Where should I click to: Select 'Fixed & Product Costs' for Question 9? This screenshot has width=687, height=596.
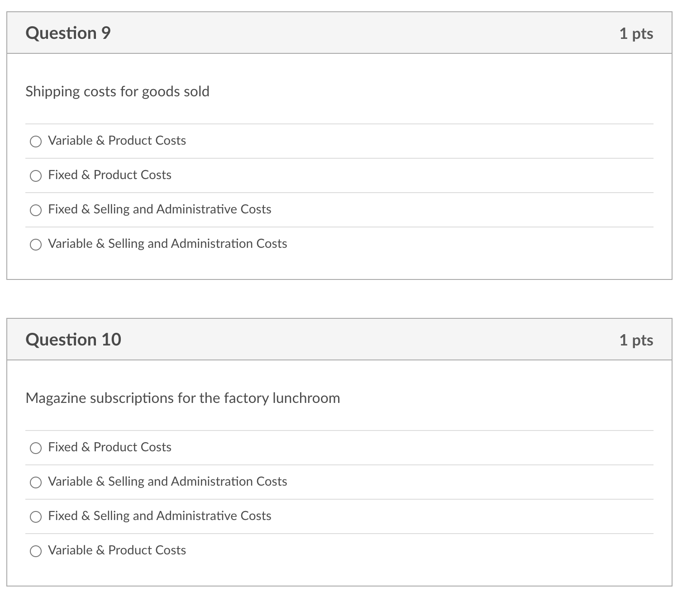click(x=36, y=176)
